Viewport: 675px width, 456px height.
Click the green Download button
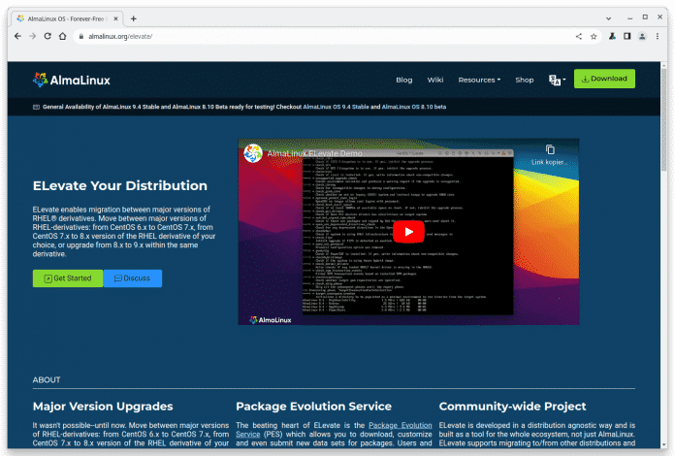[x=604, y=79]
